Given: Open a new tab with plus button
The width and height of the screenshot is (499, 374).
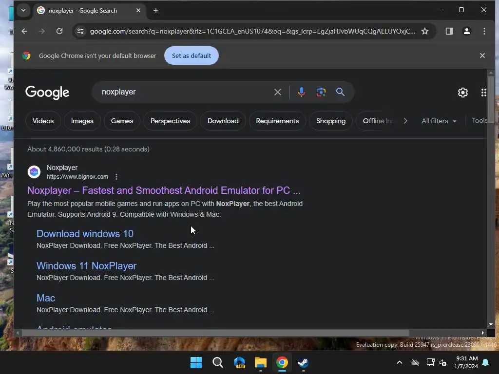Looking at the screenshot, I should click(155, 11).
